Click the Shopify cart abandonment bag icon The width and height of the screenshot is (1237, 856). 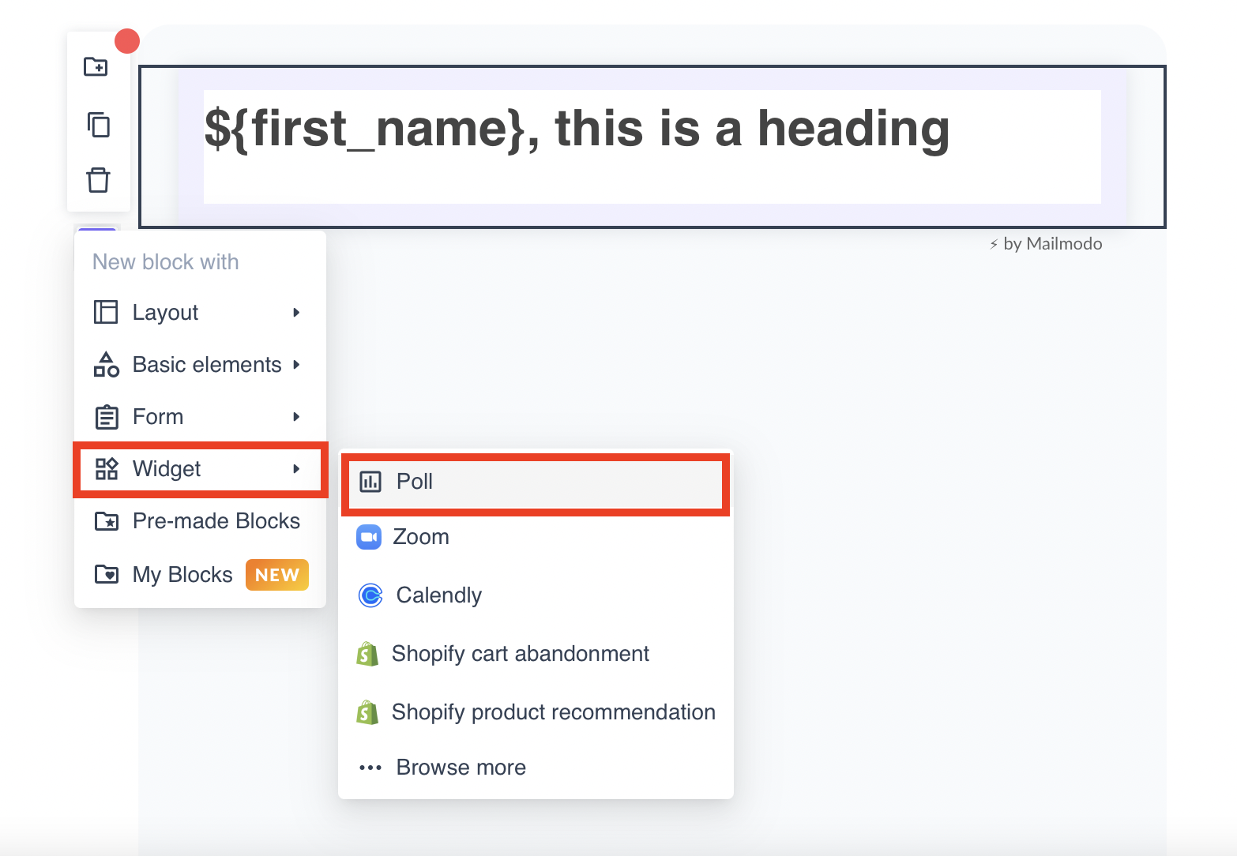367,654
